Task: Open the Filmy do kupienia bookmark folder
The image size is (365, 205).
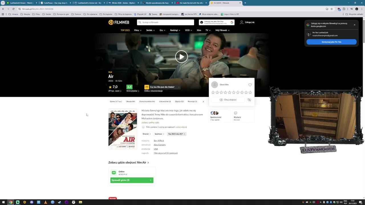Action: coord(123,14)
